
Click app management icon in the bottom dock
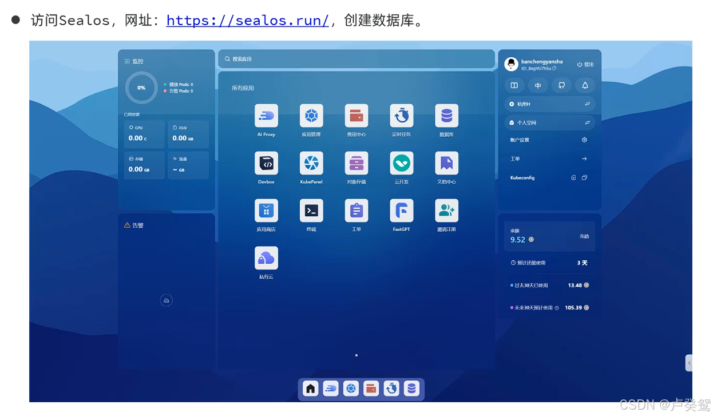click(351, 389)
